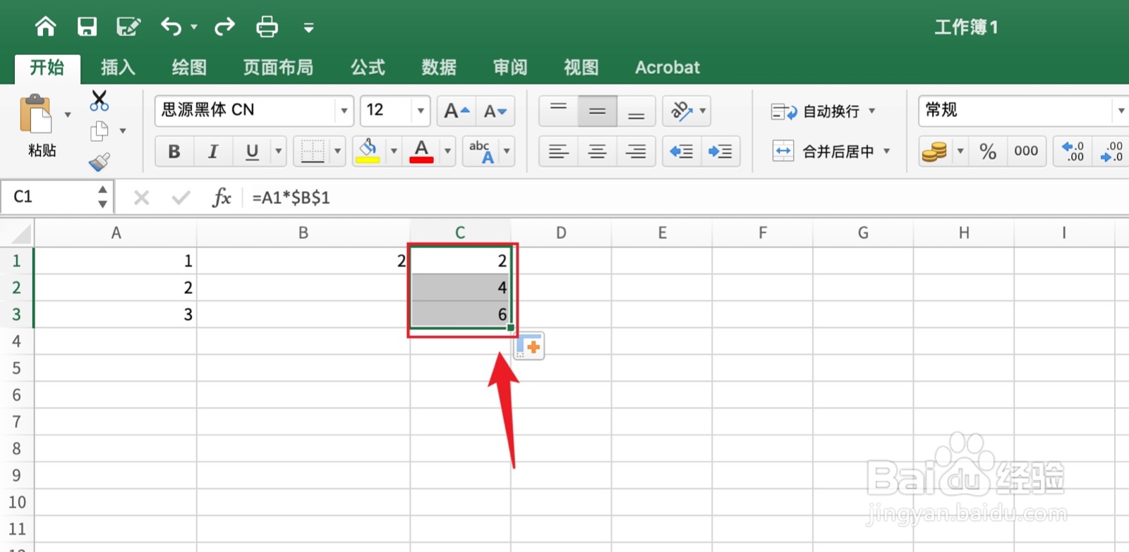Click the Undo arrow icon

(171, 27)
